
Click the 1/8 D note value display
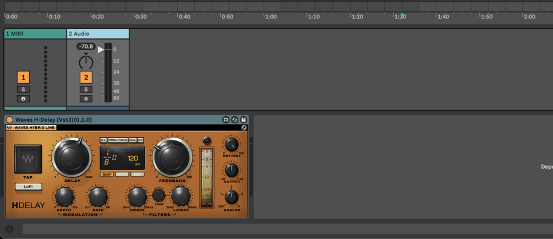[110, 159]
